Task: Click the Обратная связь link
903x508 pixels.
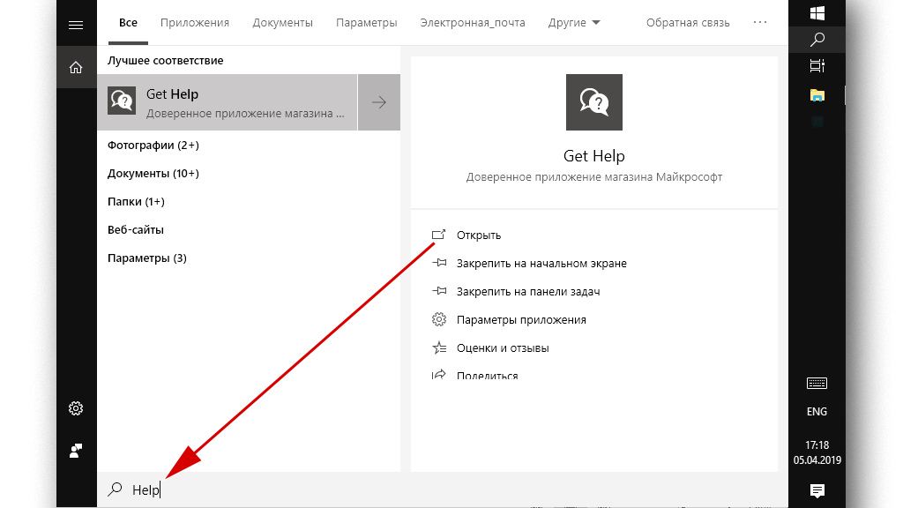Action: pyautogui.click(x=688, y=22)
